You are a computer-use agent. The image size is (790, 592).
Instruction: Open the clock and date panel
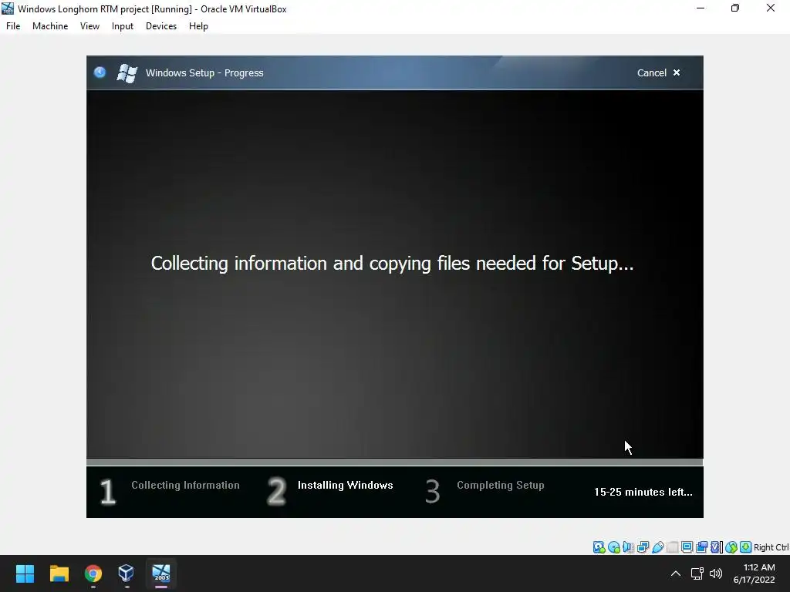[x=755, y=573]
